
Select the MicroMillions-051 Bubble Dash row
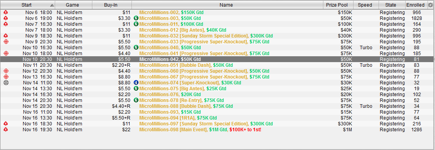pos(217,65)
